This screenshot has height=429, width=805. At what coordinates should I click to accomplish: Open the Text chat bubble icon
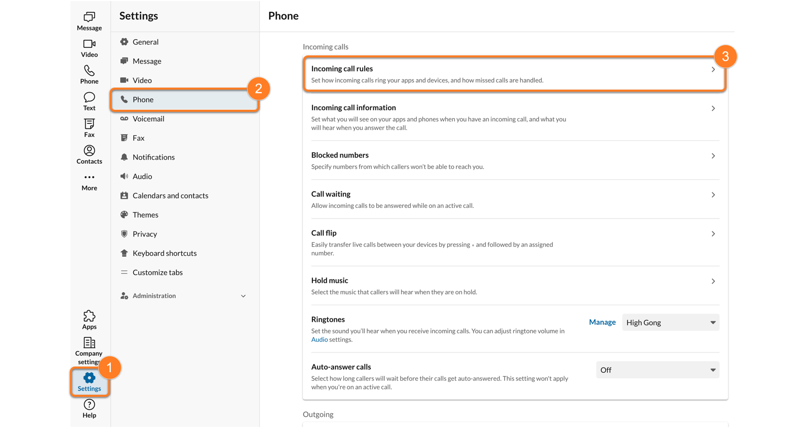pyautogui.click(x=89, y=97)
